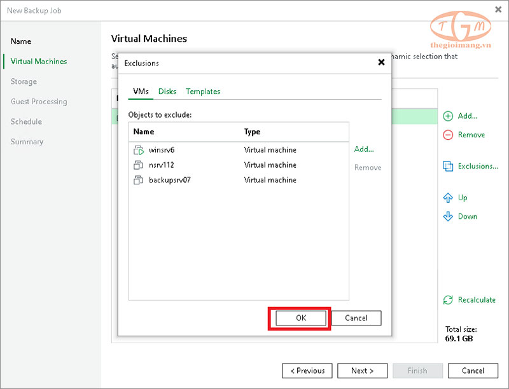Click the Remove label in wizard sidebar
The image size is (509, 389).
pyautogui.click(x=471, y=135)
